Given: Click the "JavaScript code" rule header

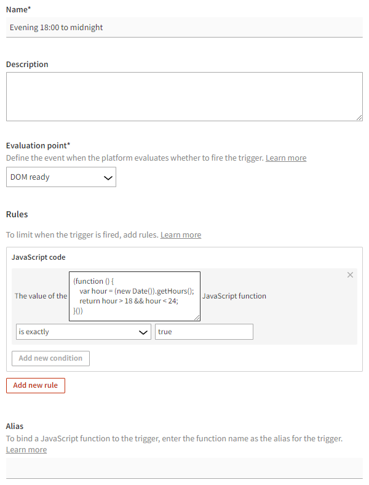Looking at the screenshot, I should pos(39,257).
